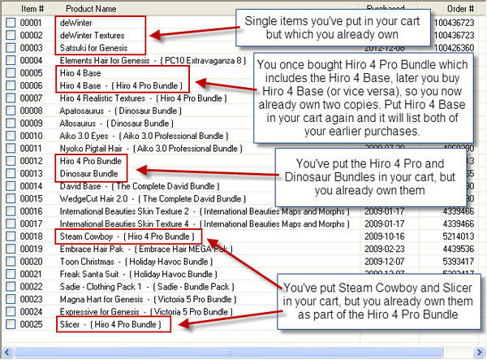This screenshot has width=487, height=360.
Task: Select the Dinosaur Bundle row 00013
Action: (88, 173)
